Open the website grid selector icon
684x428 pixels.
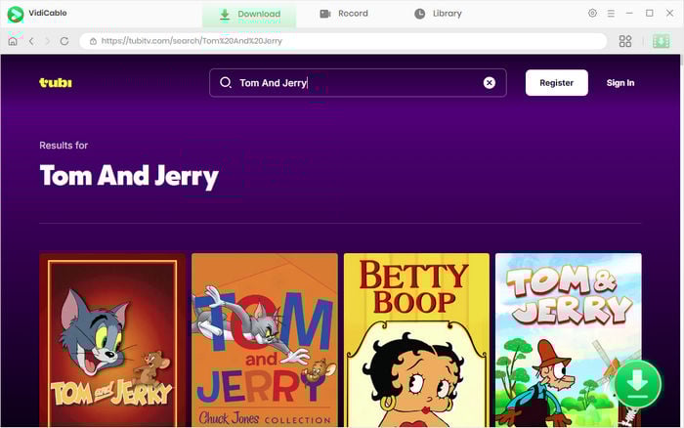[625, 41]
